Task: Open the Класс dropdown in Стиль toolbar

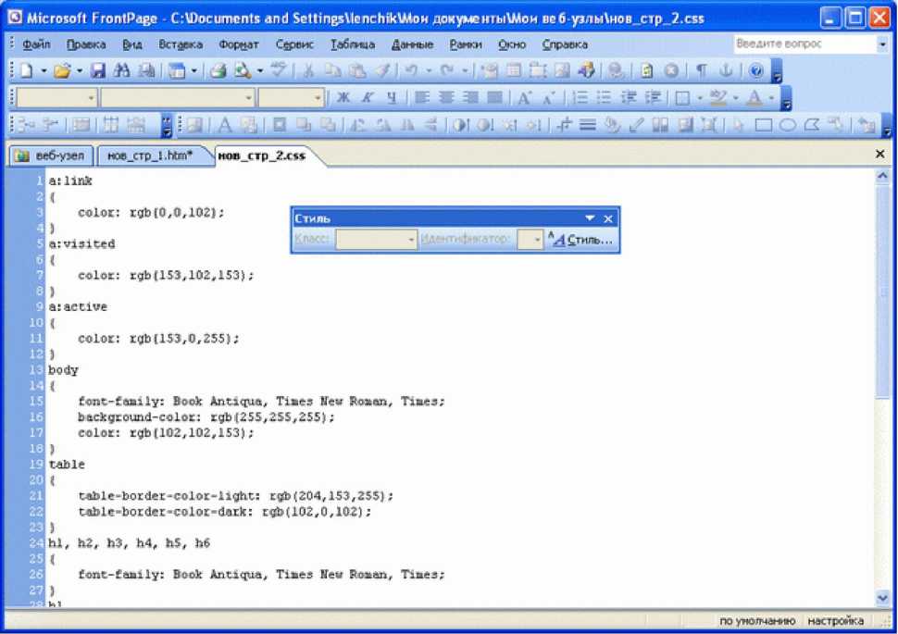Action: (412, 240)
